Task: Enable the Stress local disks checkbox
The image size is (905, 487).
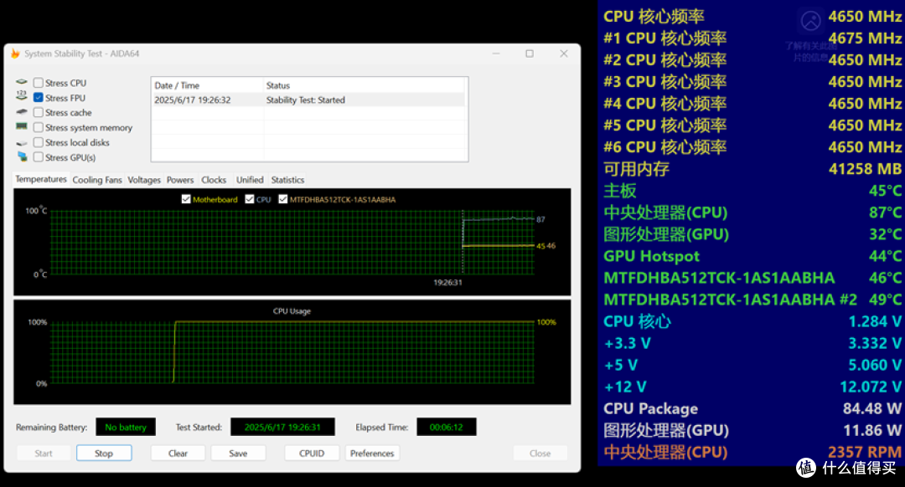Action: (x=38, y=142)
